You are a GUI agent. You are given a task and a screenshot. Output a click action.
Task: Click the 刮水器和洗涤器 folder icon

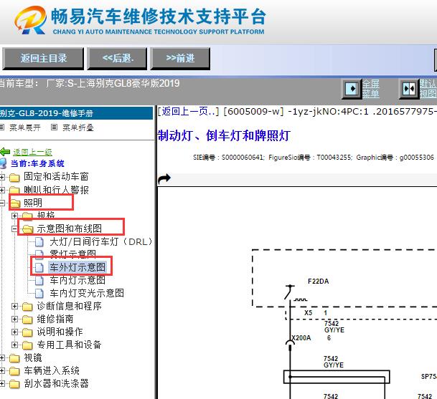(x=14, y=384)
